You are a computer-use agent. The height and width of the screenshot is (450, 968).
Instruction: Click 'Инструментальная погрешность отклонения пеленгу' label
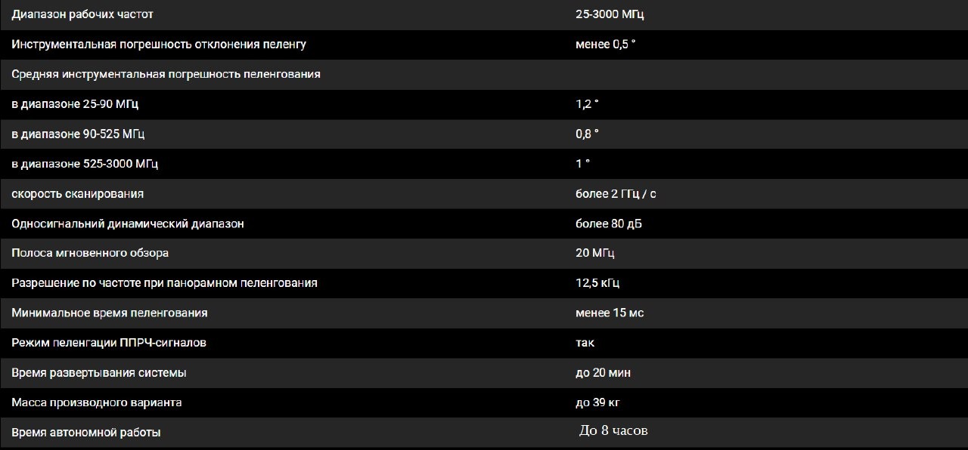(x=159, y=45)
